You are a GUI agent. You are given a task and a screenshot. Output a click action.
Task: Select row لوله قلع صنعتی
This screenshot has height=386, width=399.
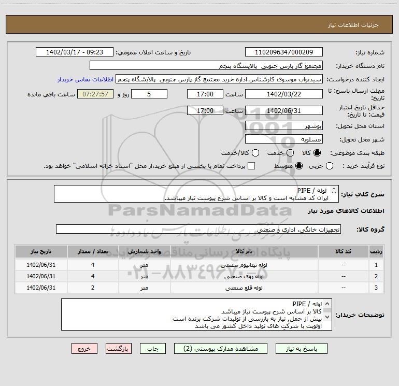pyautogui.click(x=199, y=288)
